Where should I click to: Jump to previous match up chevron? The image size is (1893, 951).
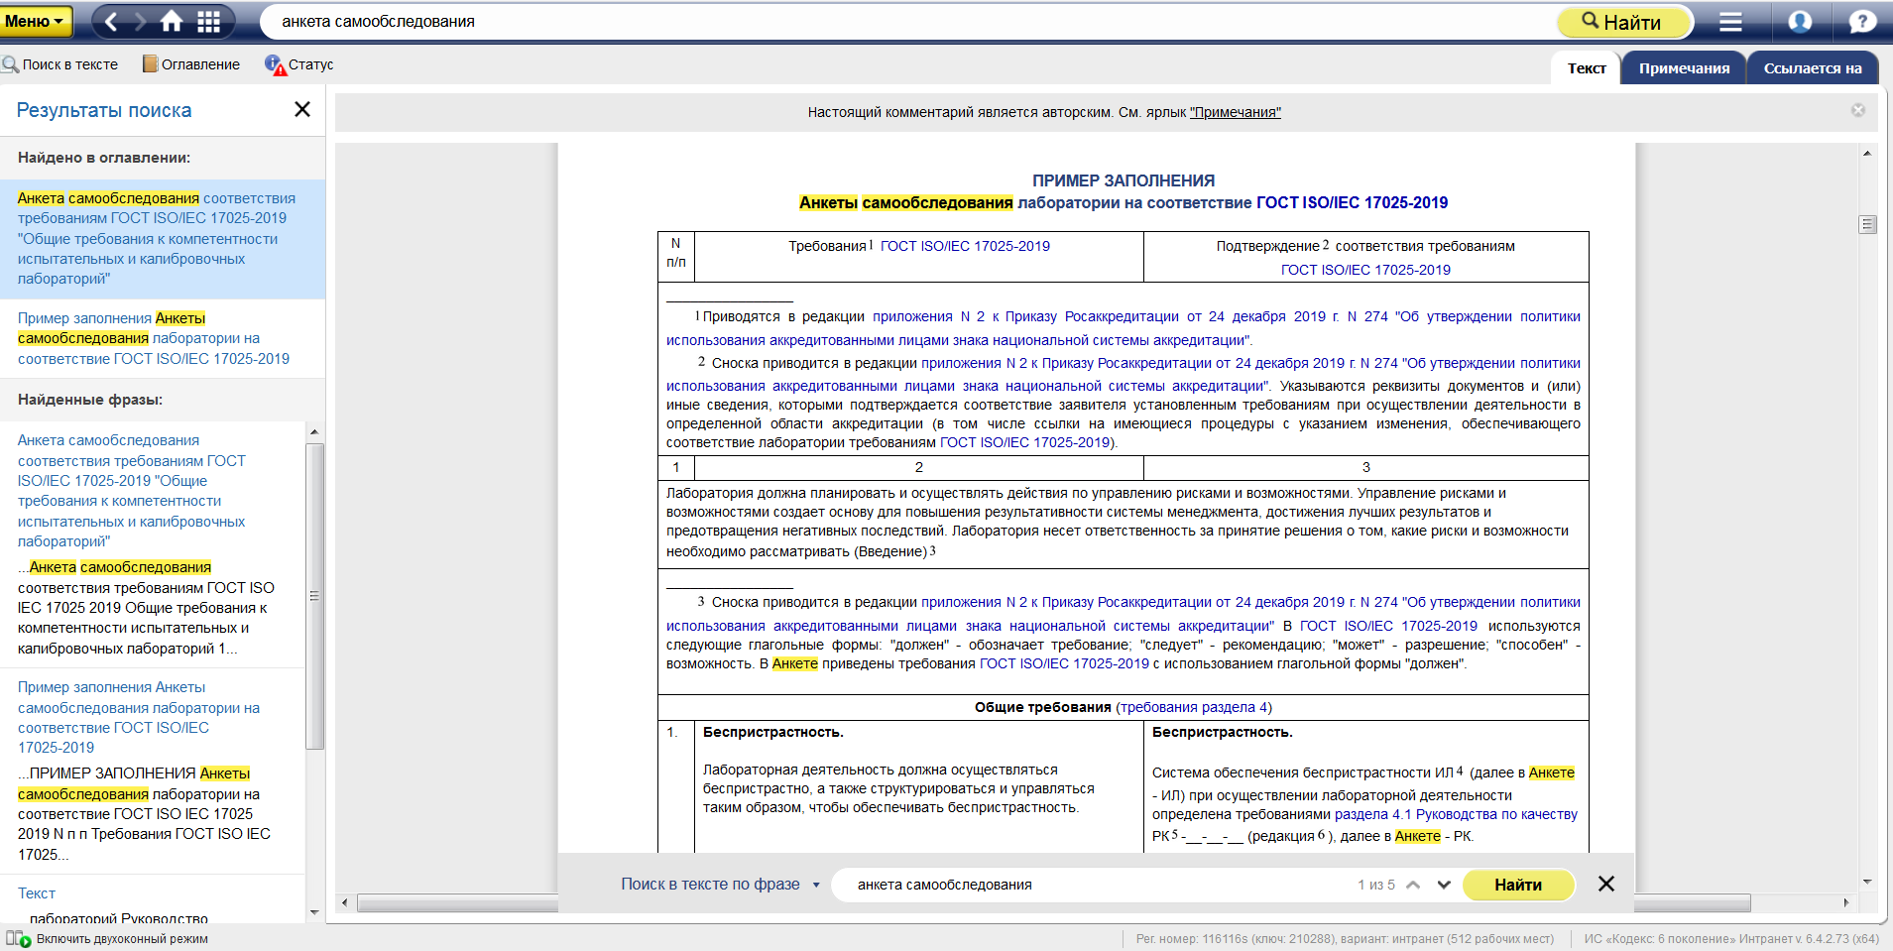tap(1413, 885)
